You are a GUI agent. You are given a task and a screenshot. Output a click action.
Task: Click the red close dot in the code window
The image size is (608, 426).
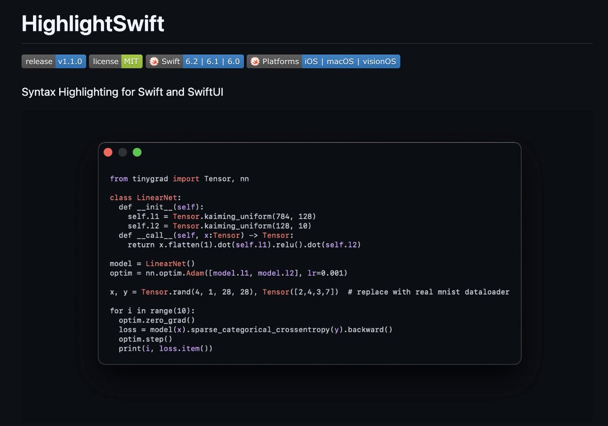(108, 152)
